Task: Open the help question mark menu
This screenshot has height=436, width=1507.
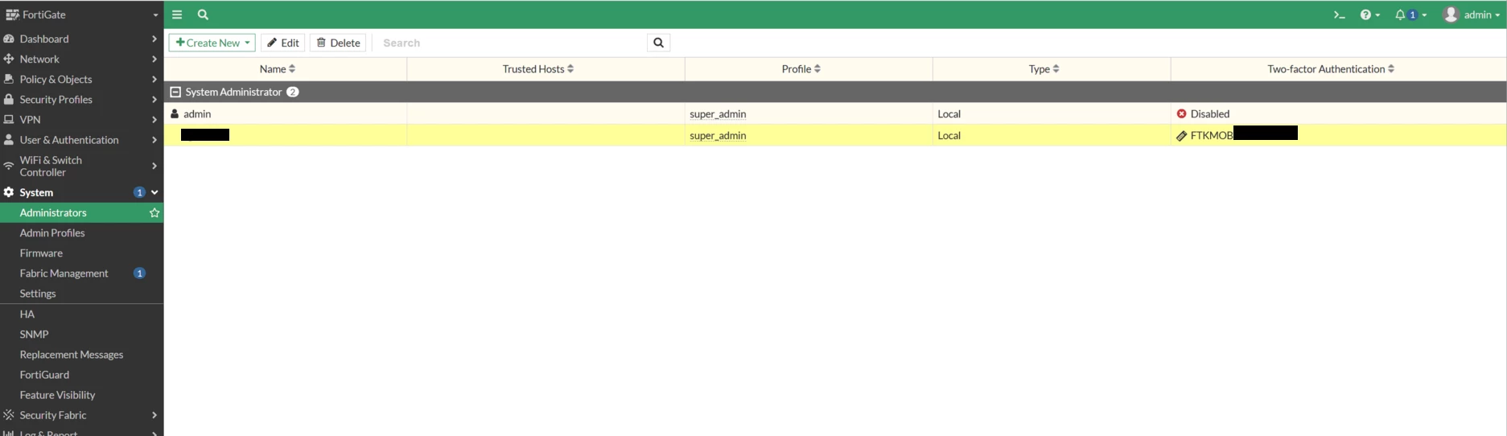Action: pos(1369,14)
